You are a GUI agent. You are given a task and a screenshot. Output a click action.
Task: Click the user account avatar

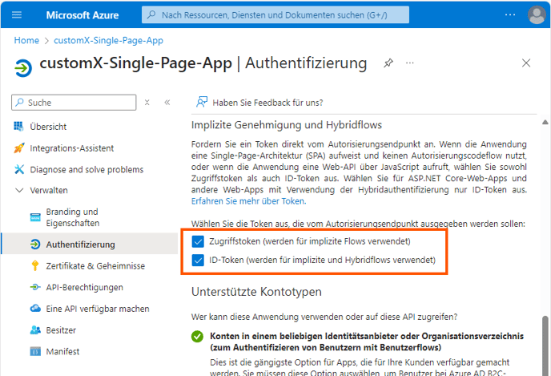[537, 15]
